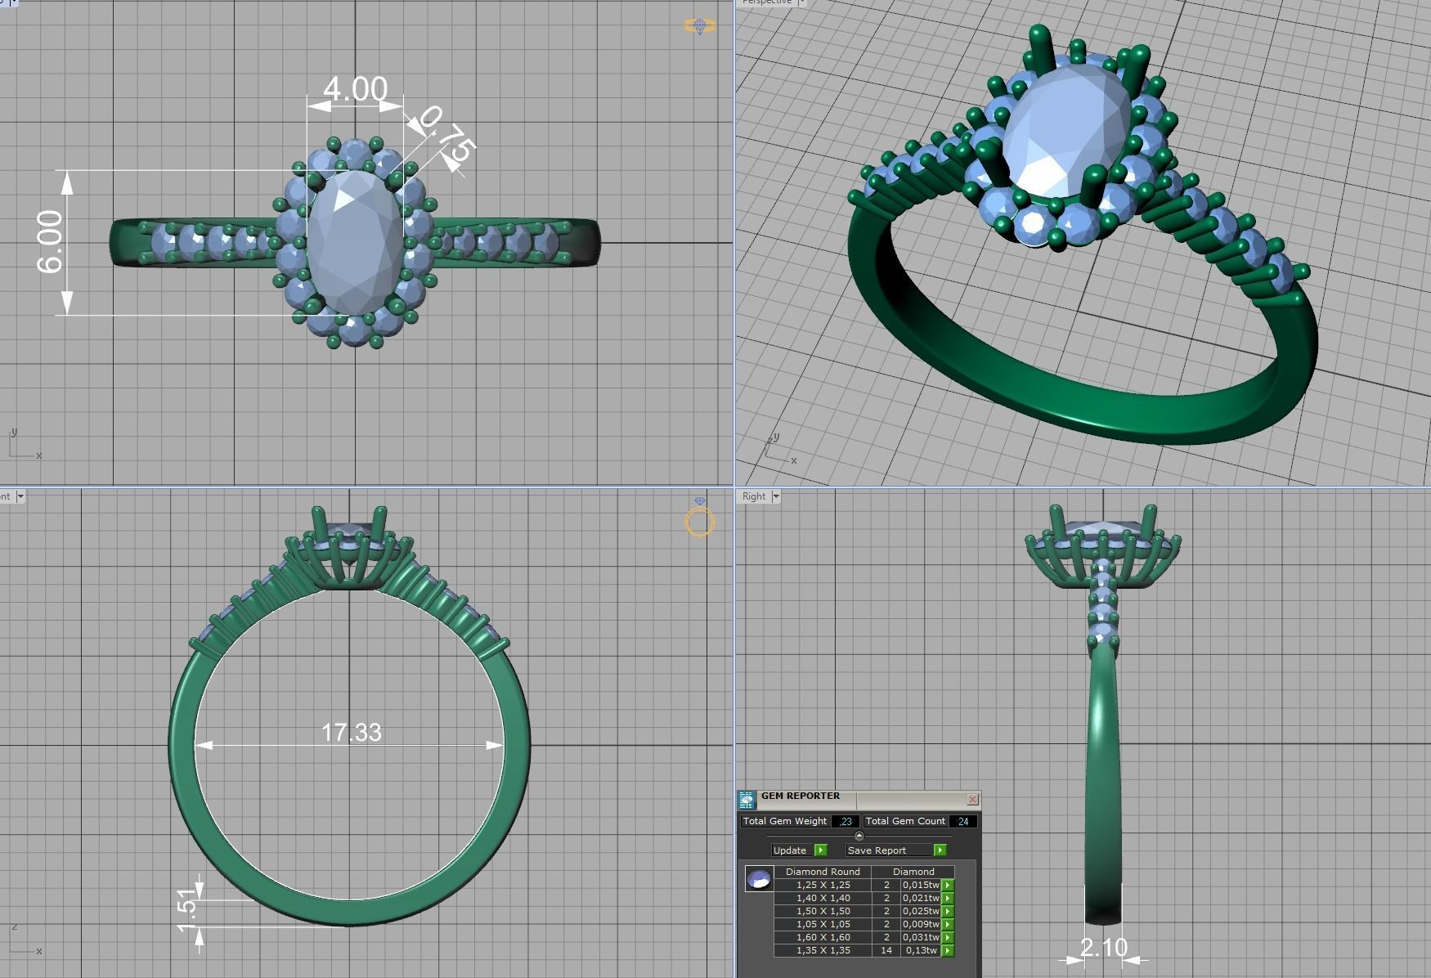Click the quantity 14 cell
Screen dimensions: 1431x978
[886, 950]
